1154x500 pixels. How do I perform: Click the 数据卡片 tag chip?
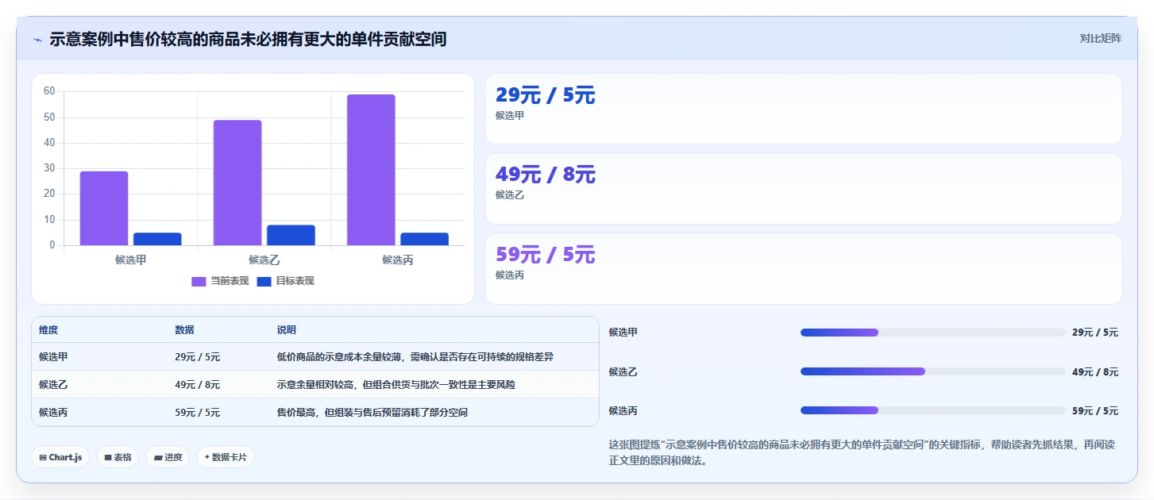coord(226,457)
